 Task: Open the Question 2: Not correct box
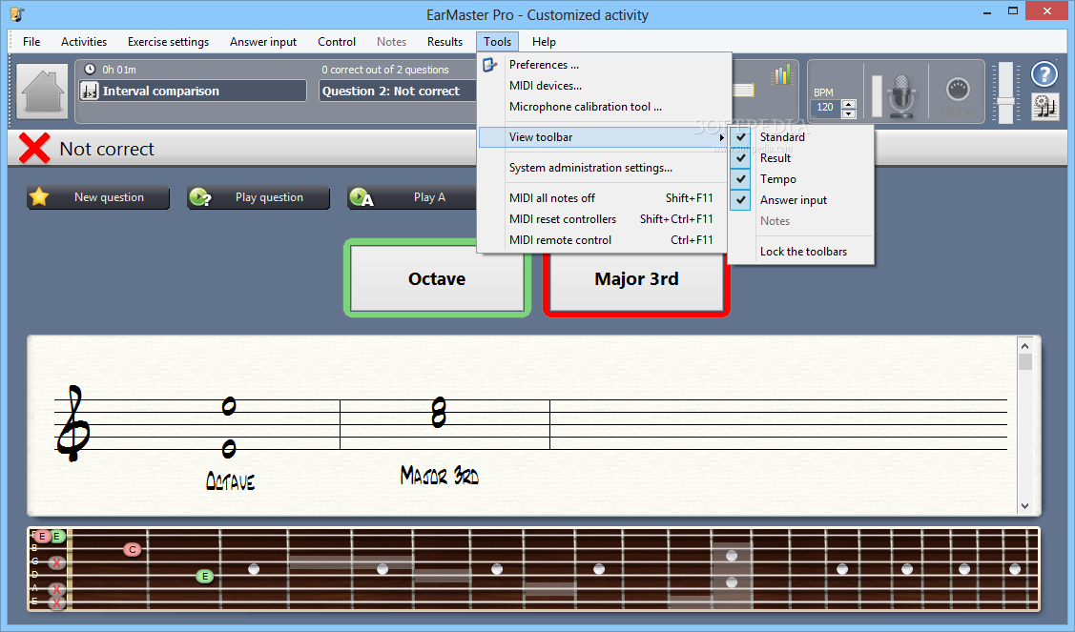pyautogui.click(x=398, y=92)
